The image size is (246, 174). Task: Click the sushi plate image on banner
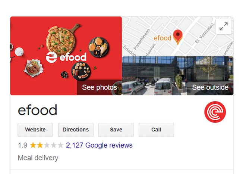[x=81, y=71]
